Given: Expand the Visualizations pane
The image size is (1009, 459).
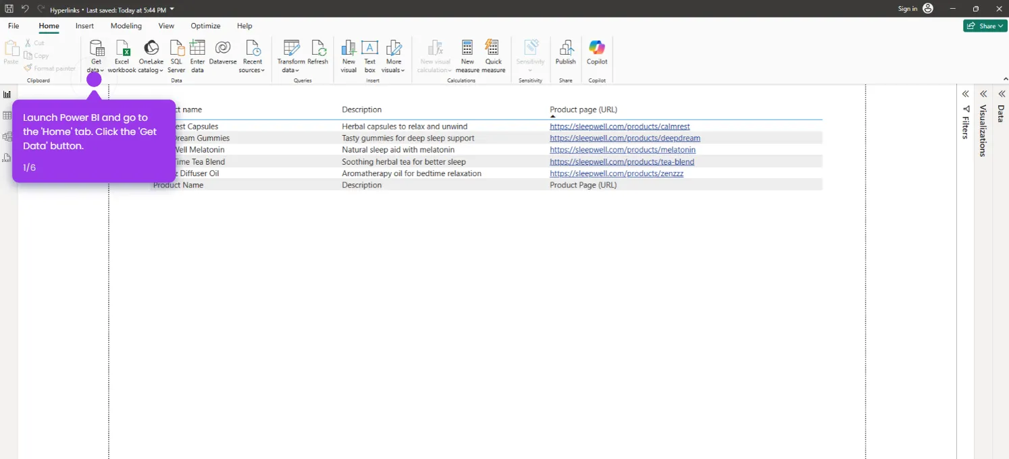Looking at the screenshot, I should tap(983, 94).
